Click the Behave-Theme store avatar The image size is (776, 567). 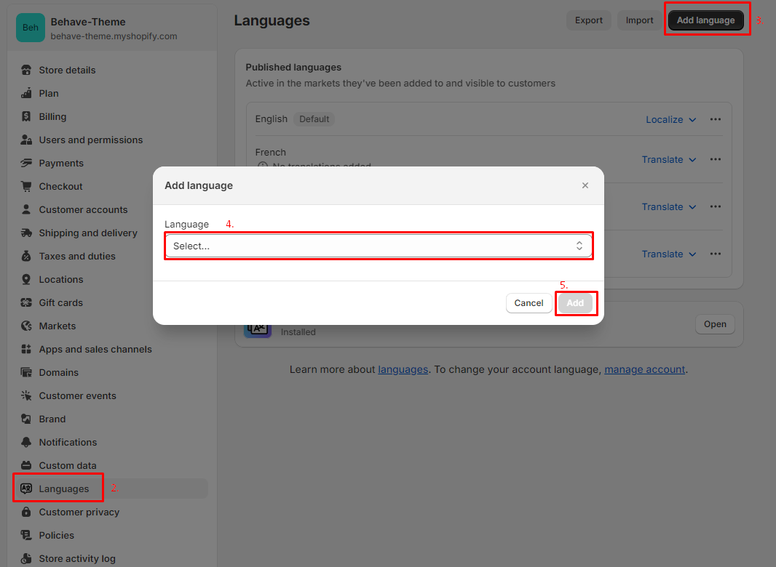(30, 28)
